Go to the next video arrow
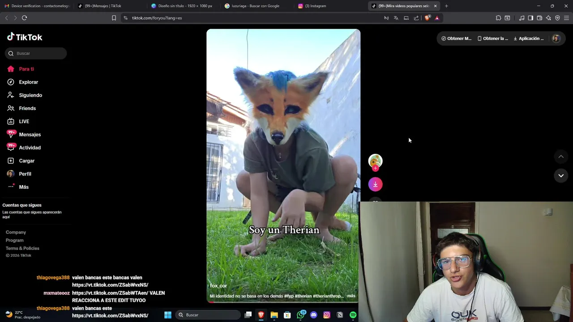Image resolution: width=573 pixels, height=322 pixels. [561, 176]
